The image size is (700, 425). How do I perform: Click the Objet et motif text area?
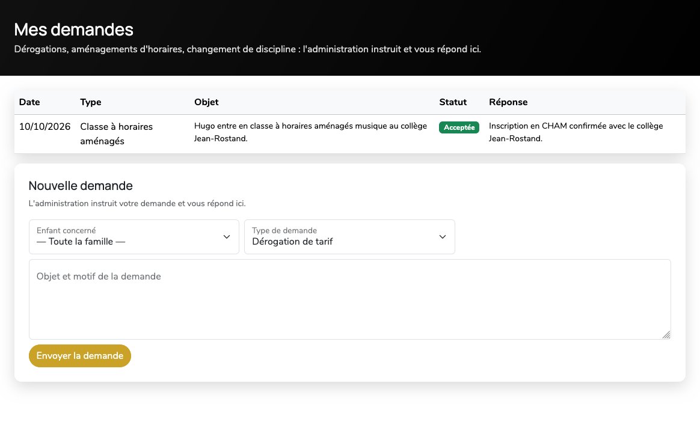(349, 299)
